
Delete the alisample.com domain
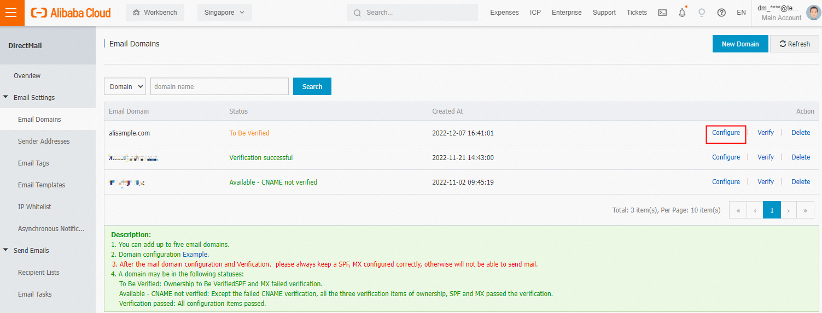(801, 133)
